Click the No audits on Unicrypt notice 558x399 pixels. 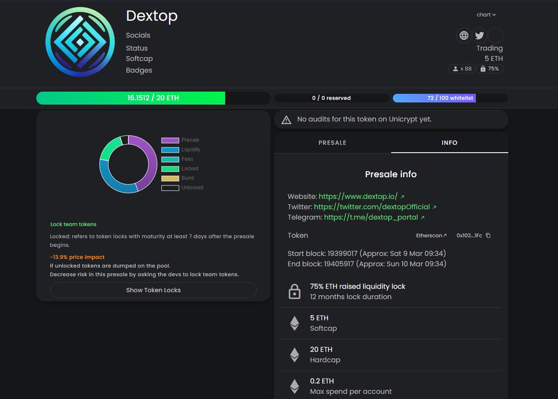coord(391,120)
